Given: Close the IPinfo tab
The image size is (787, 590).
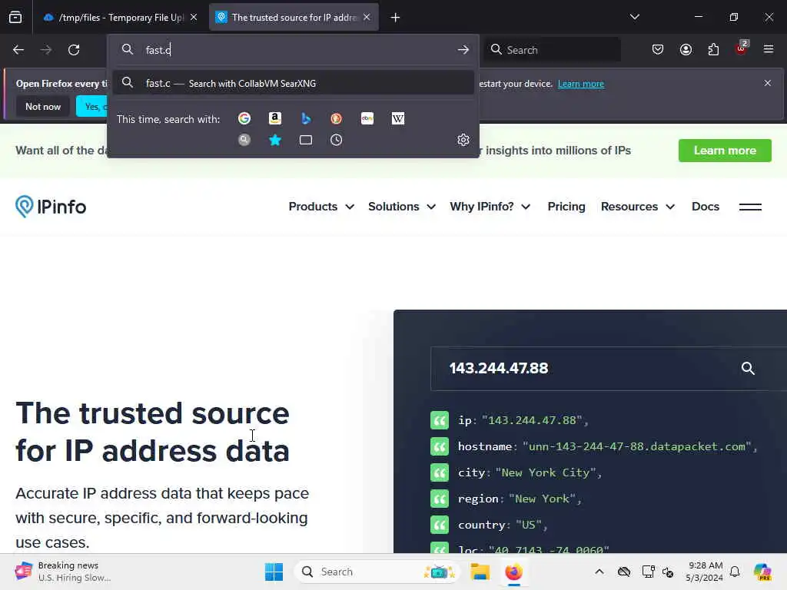Looking at the screenshot, I should 367,18.
